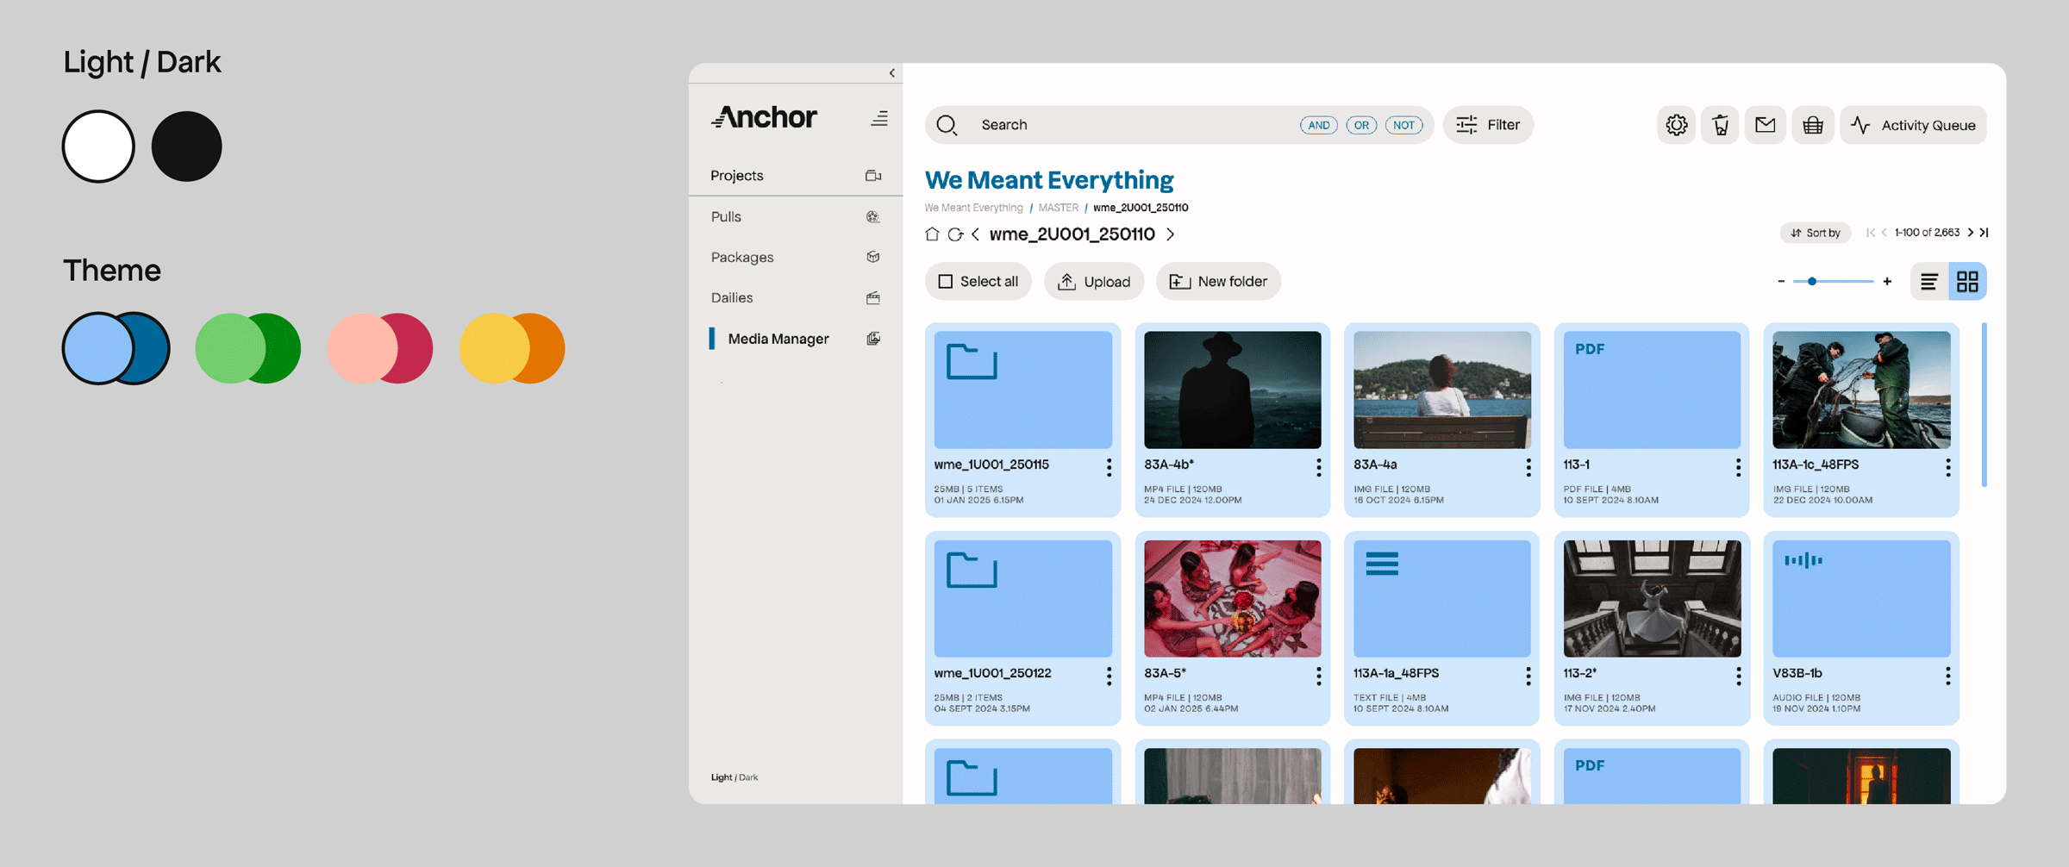Open the 83A-4b* silhouette thumbnail
Viewport: 2069px width, 867px height.
[x=1232, y=390]
